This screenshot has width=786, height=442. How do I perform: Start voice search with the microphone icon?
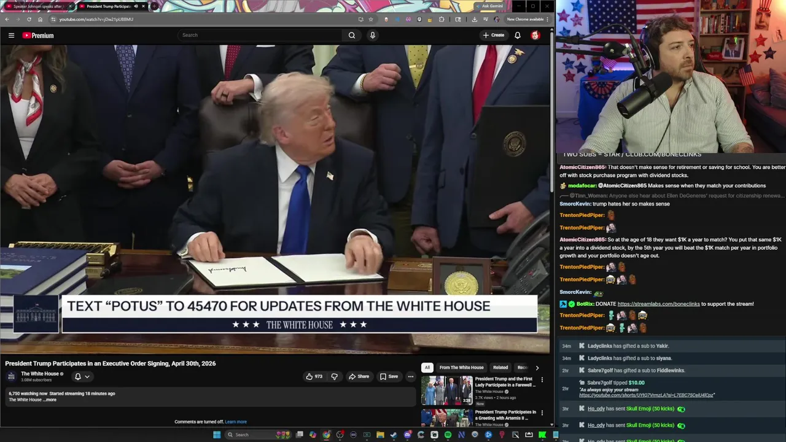[372, 35]
